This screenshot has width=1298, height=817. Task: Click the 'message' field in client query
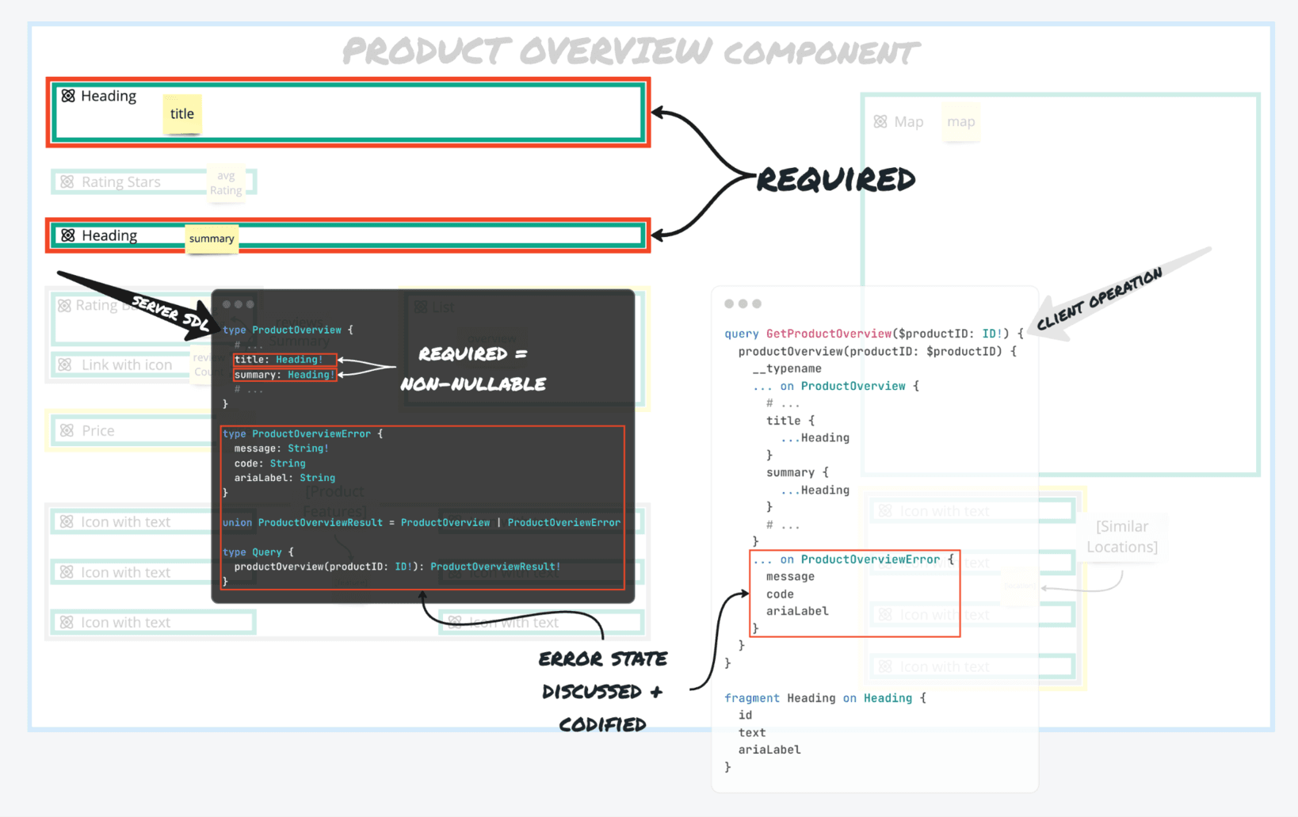point(790,577)
